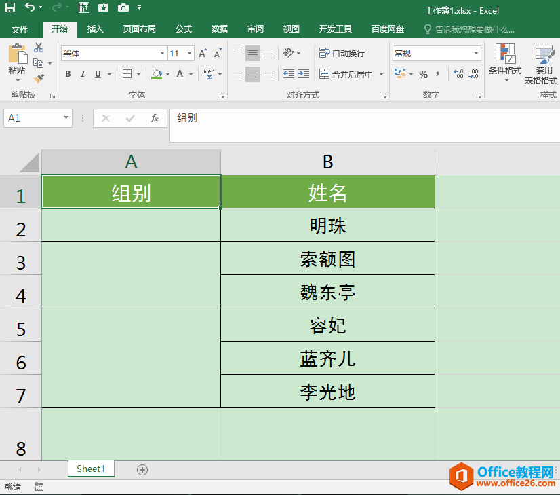Open Customize Quick Access Toolbar arrow
Image resolution: width=560 pixels, height=495 pixels.
(139, 7)
